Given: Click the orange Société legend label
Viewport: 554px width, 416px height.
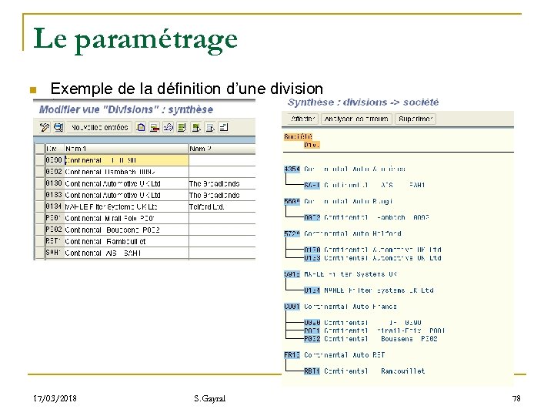Looking at the screenshot, I should click(299, 136).
